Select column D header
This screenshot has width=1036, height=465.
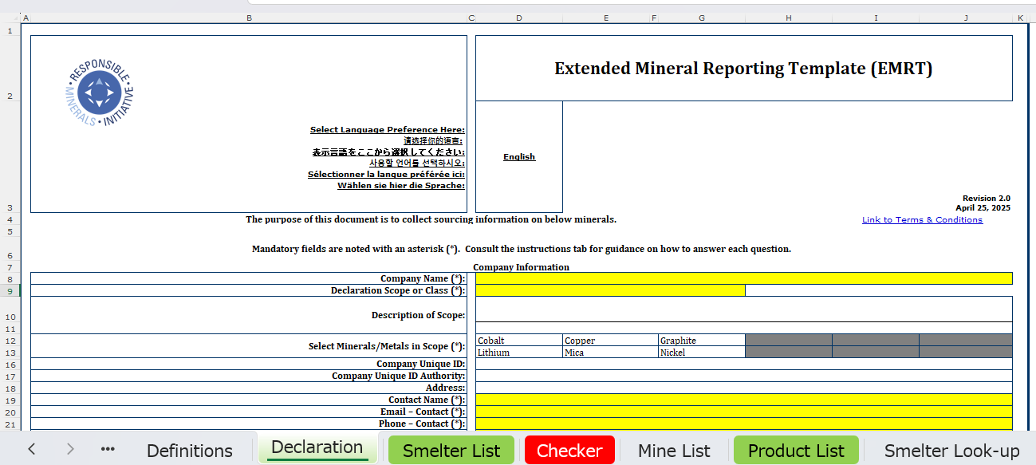click(519, 18)
